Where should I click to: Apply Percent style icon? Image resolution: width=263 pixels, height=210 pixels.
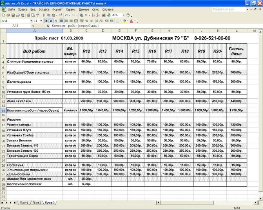87,21
